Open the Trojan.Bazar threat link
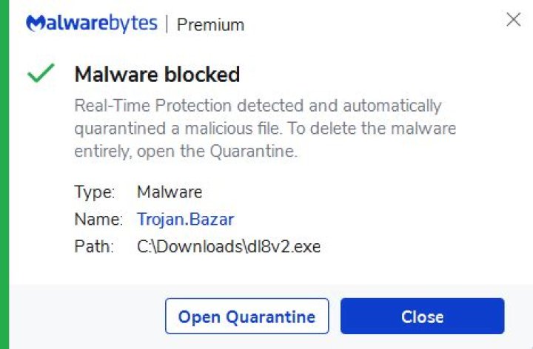 coord(185,219)
